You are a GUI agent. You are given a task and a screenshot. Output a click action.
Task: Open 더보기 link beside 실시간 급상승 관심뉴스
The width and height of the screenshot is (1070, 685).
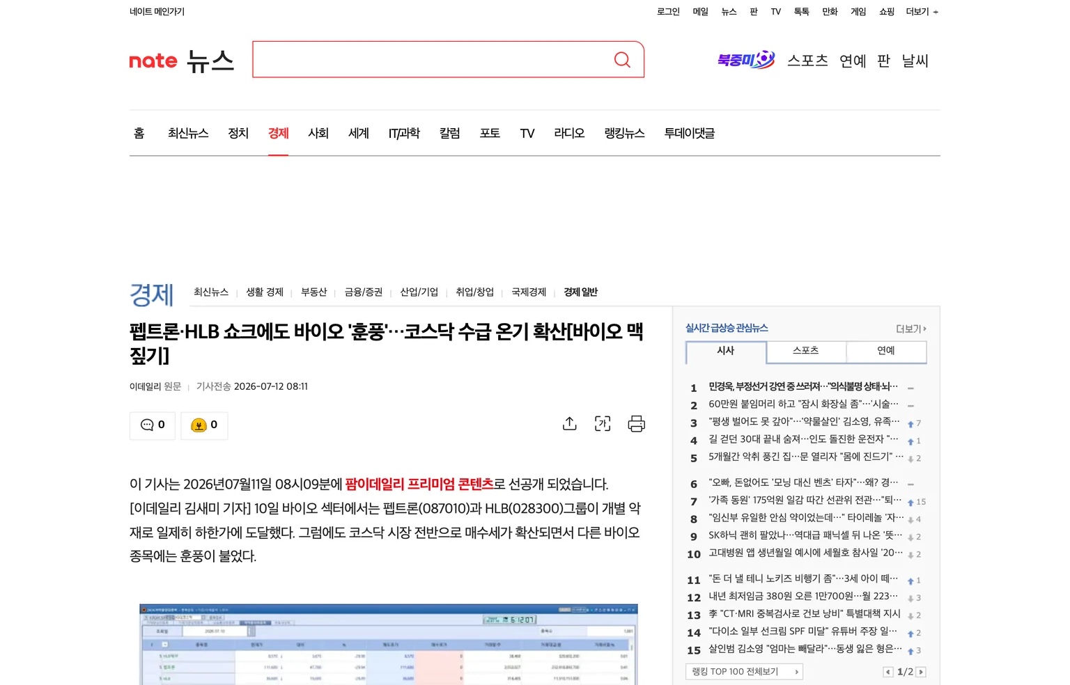point(911,329)
